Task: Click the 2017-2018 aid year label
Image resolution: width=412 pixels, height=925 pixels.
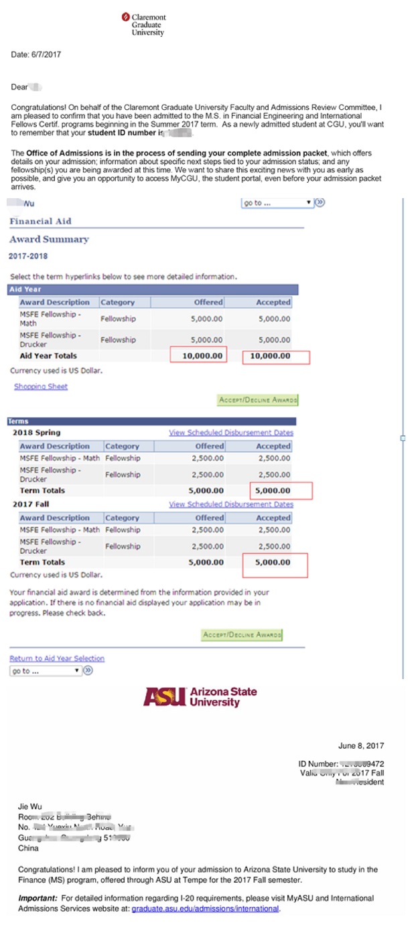Action: 28,256
